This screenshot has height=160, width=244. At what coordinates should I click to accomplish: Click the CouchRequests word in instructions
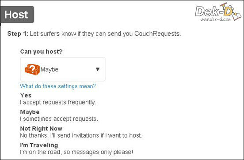[157, 33]
